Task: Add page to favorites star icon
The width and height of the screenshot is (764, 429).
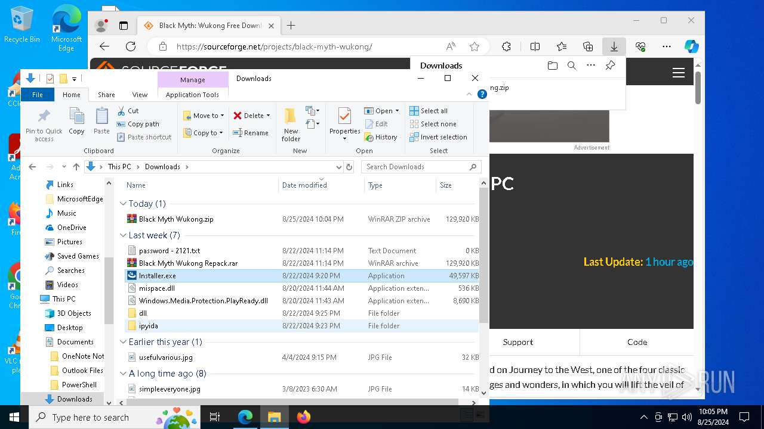Action: click(x=475, y=46)
